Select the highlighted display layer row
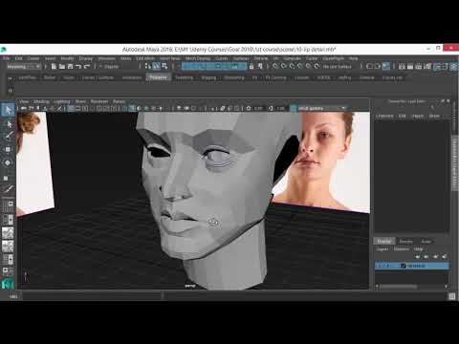This screenshot has height=344, width=459. click(x=412, y=266)
